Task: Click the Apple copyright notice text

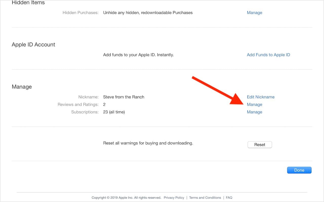Action: coord(126,198)
